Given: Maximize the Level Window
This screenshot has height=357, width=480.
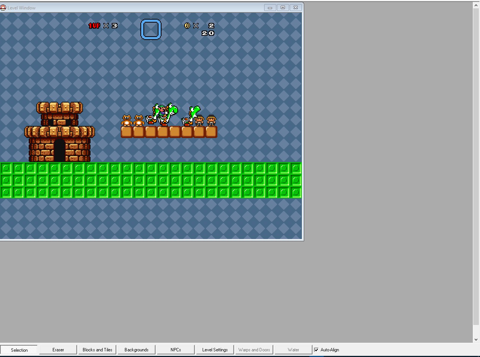Looking at the screenshot, I should tap(283, 7).
